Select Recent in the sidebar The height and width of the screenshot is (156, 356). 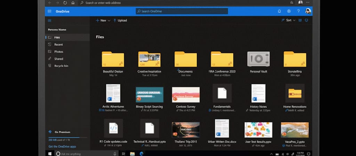(x=58, y=45)
